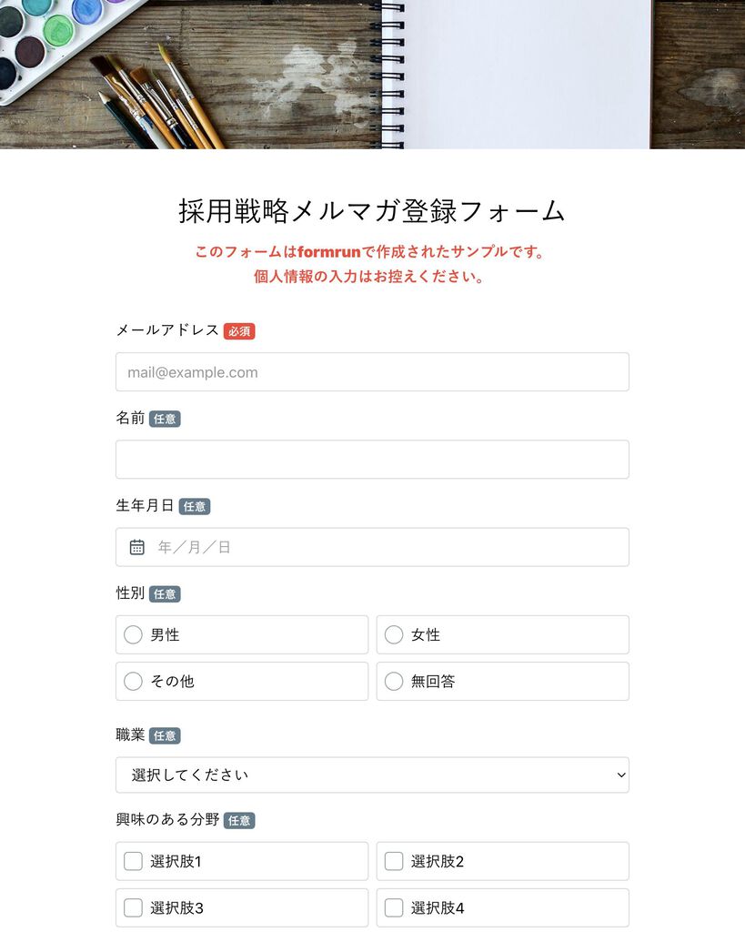The image size is (745, 932).
Task: Click the red 必須 badge beside メールアドレス
Action: (239, 331)
